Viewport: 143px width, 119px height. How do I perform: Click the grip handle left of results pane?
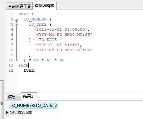(x=2, y=104)
